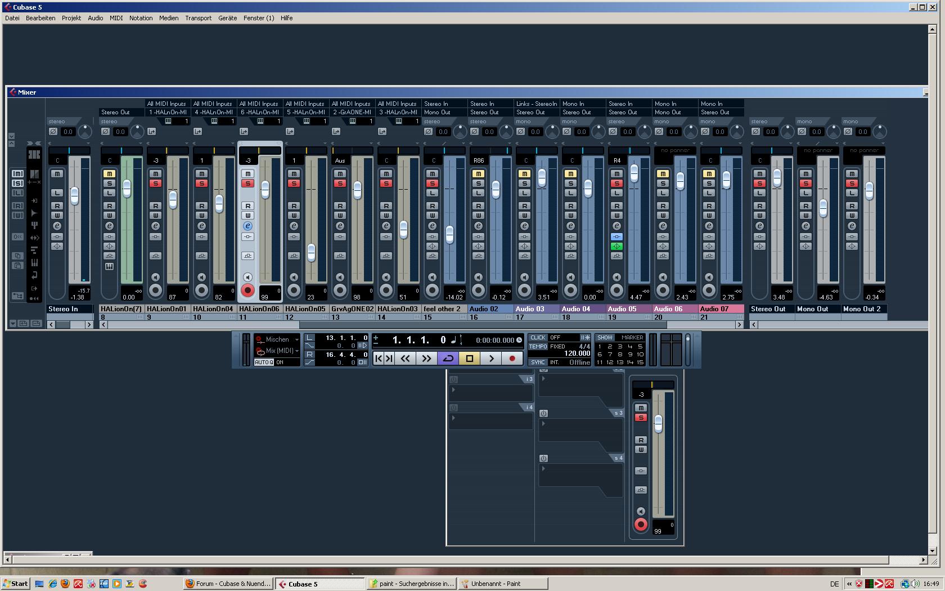The width and height of the screenshot is (945, 591).
Task: Toggle the metronome CLICK button
Action: click(x=538, y=338)
